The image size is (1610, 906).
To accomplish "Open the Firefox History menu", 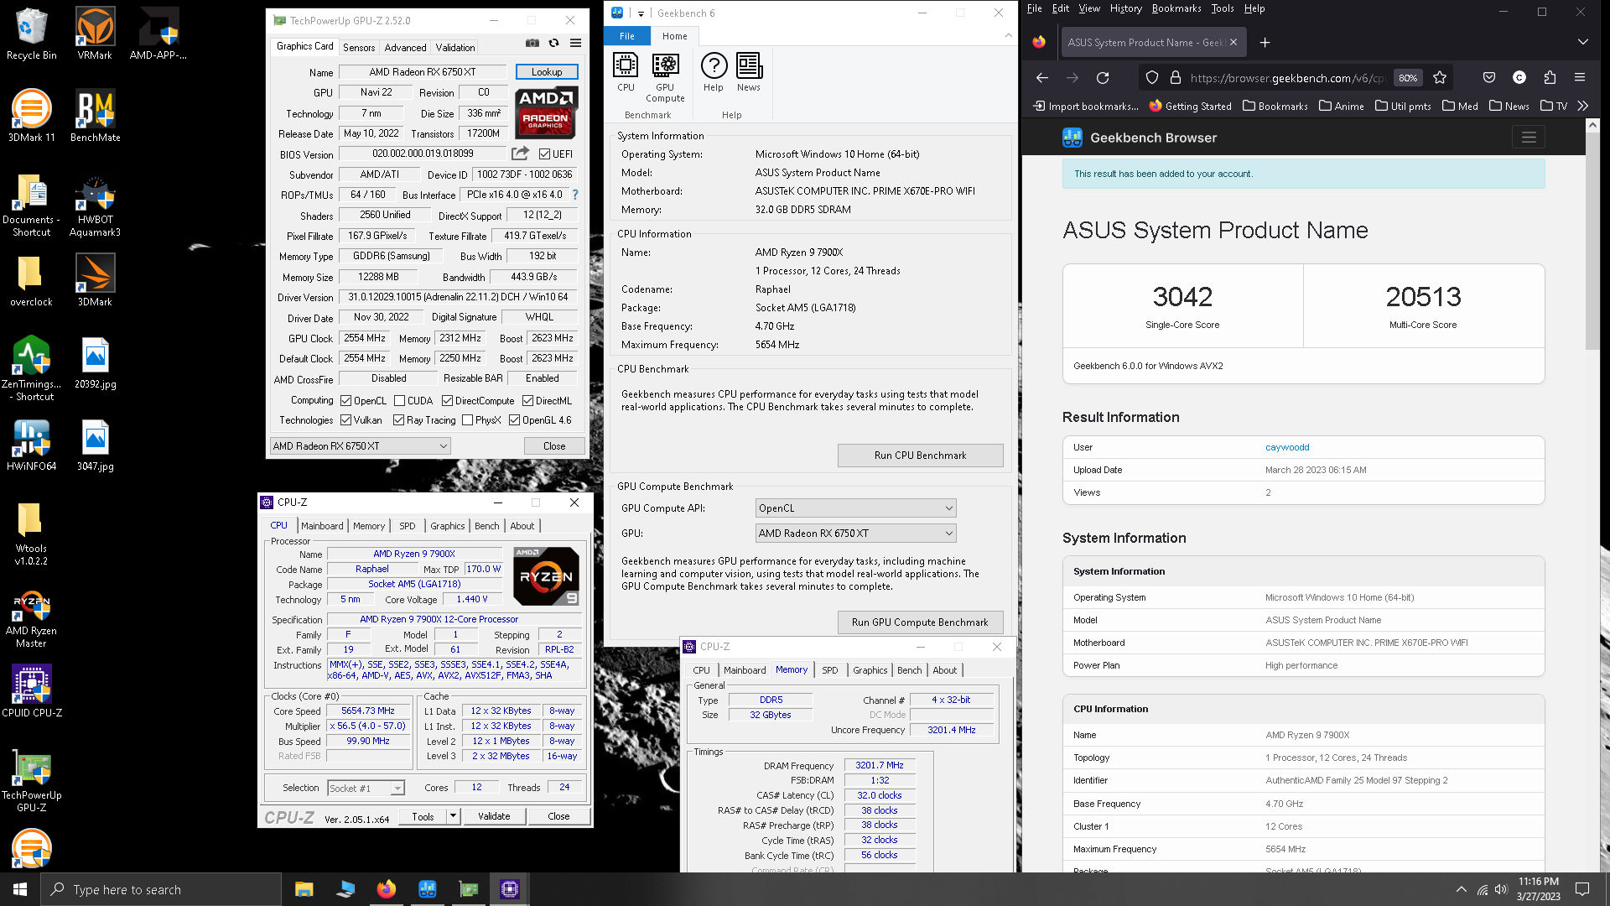I will (1125, 8).
